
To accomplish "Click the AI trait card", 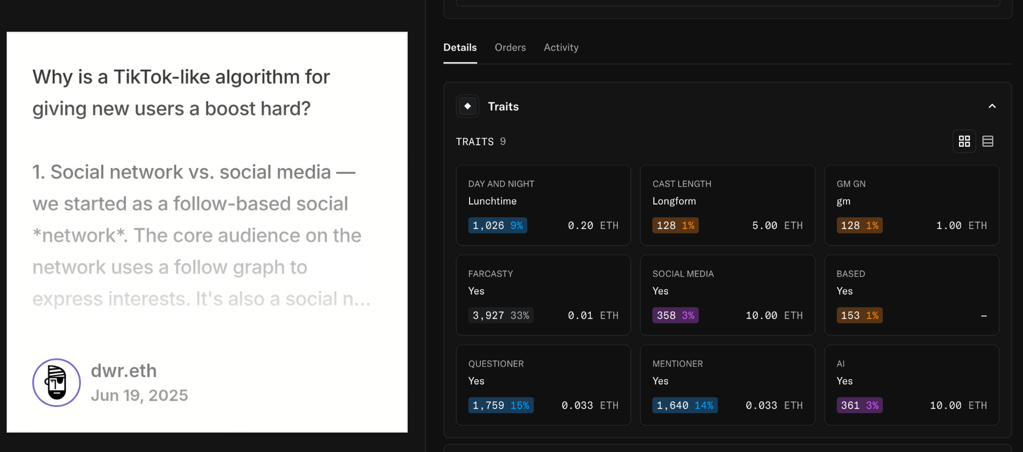I will click(x=911, y=385).
